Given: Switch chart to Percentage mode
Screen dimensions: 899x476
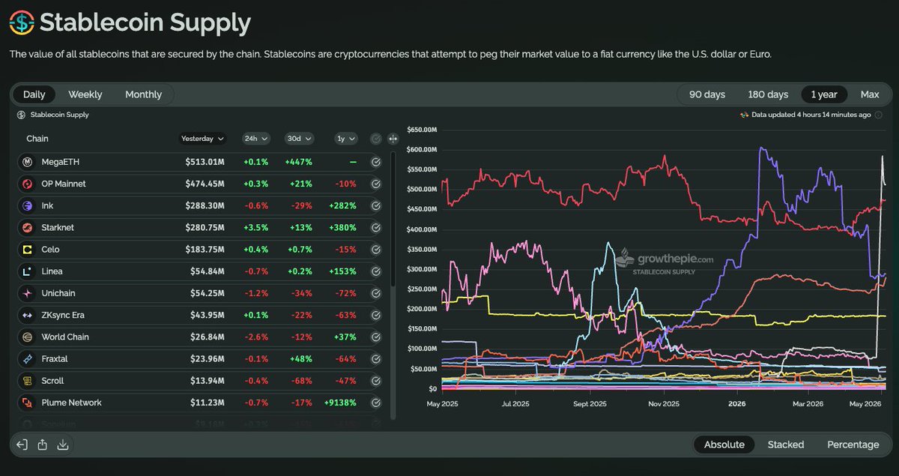Looking at the screenshot, I should (x=853, y=445).
